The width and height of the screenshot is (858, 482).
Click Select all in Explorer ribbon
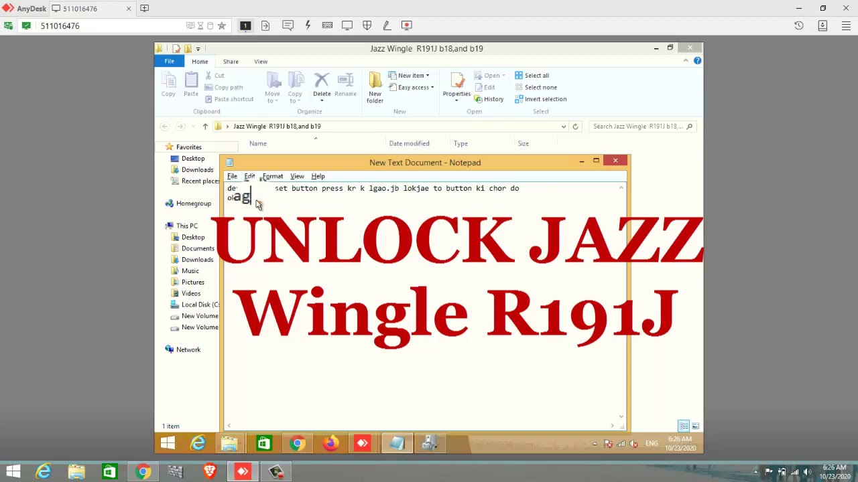(x=532, y=76)
